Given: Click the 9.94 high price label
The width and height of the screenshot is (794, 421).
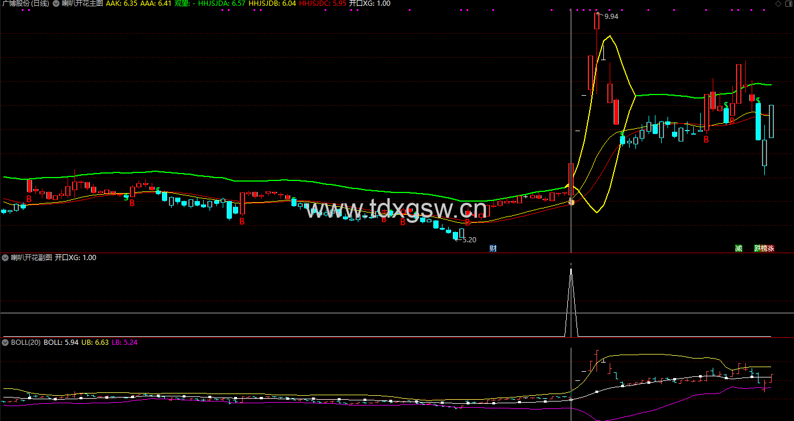Looking at the screenshot, I should click(x=611, y=17).
